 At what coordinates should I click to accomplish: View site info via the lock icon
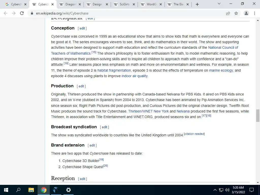point(32,13)
